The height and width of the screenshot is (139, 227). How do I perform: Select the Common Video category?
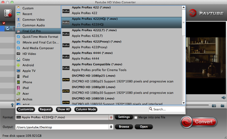pos(38,20)
